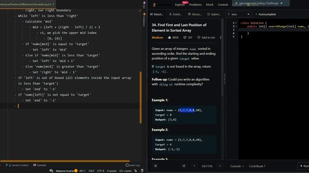The width and height of the screenshot is (309, 173).
Task: Expand the Console dropdown
Action: point(237,166)
